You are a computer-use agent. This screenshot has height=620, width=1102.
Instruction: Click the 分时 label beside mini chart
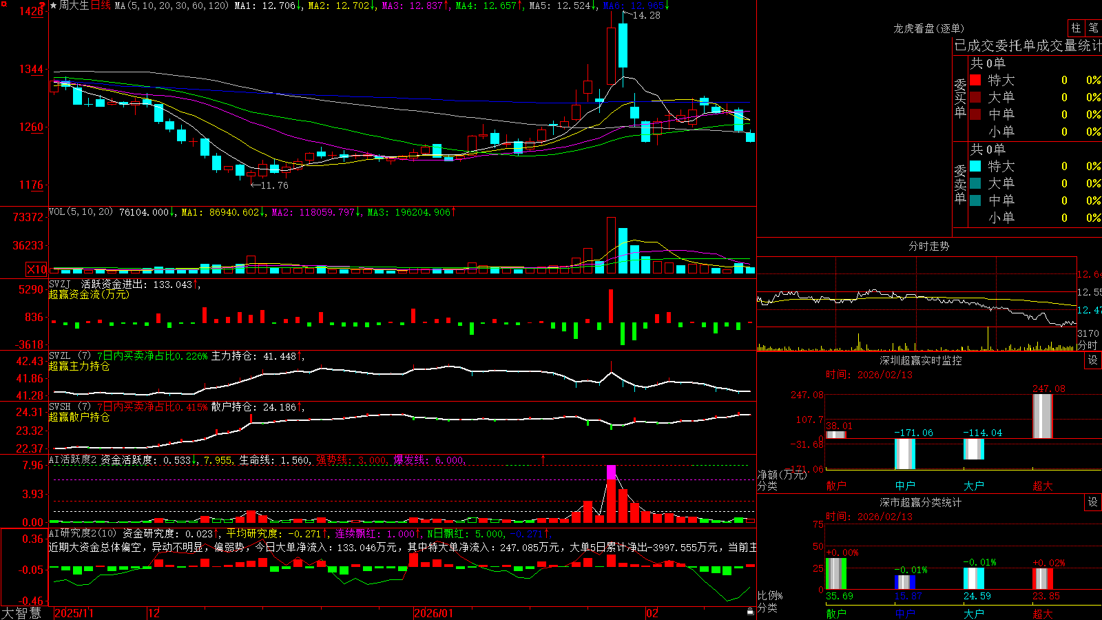pos(1088,344)
